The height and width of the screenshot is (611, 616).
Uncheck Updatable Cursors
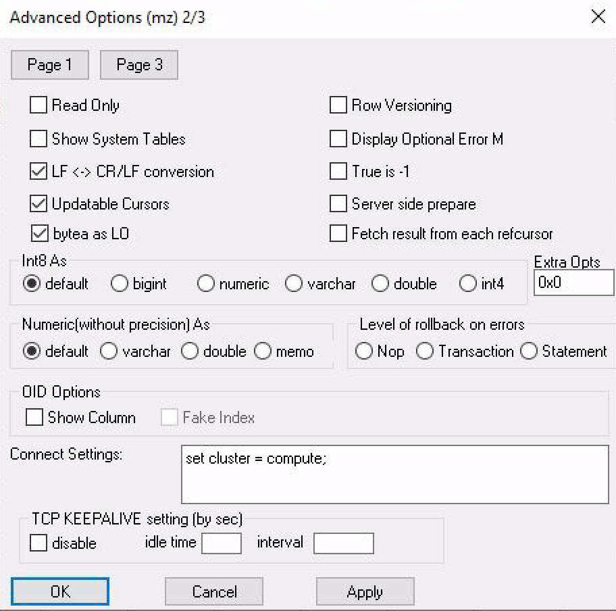[x=38, y=204]
